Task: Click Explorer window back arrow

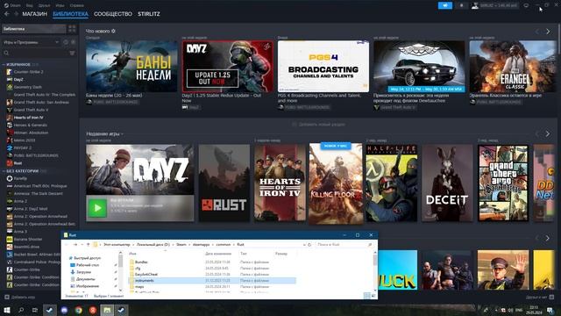Action: point(67,245)
